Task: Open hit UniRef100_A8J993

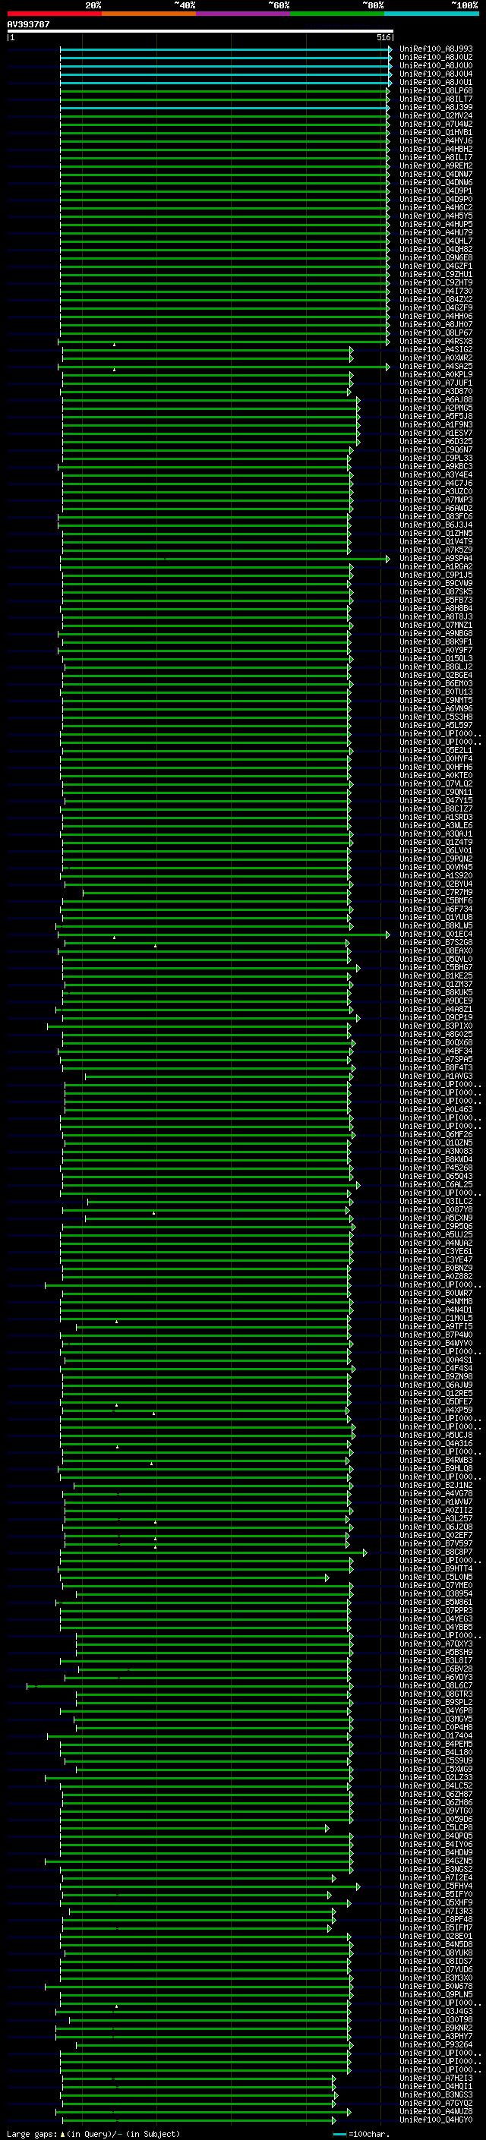Action: tap(436, 49)
